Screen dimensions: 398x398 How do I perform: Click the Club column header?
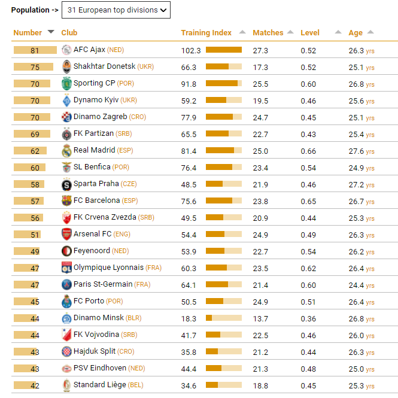coord(69,33)
